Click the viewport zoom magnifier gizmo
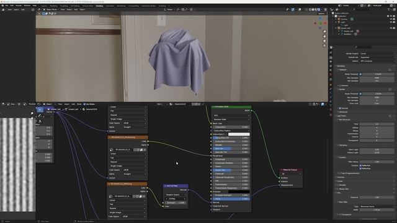397x223 pixels. pos(324,32)
